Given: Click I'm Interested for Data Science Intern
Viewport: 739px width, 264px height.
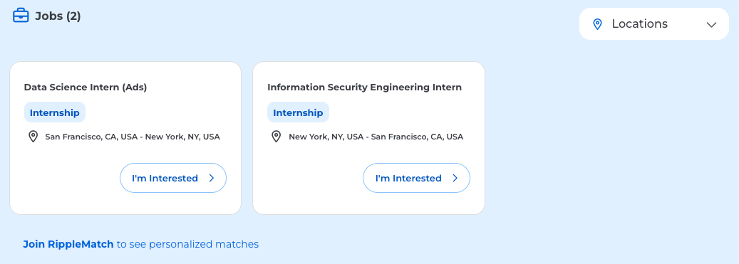Looking at the screenshot, I should 173,178.
